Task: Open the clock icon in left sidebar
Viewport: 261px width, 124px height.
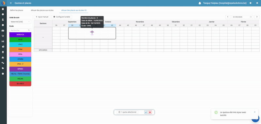Action: [x=3, y=14]
